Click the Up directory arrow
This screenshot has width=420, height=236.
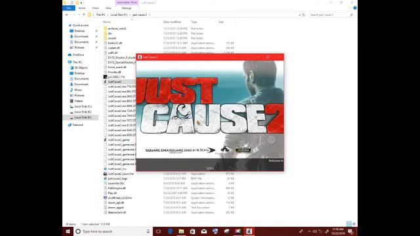84,14
